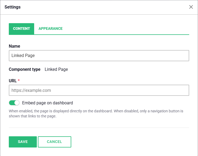Viewport: 198px width, 156px height.
Task: Cancel the settings changes
Action: 54,142
